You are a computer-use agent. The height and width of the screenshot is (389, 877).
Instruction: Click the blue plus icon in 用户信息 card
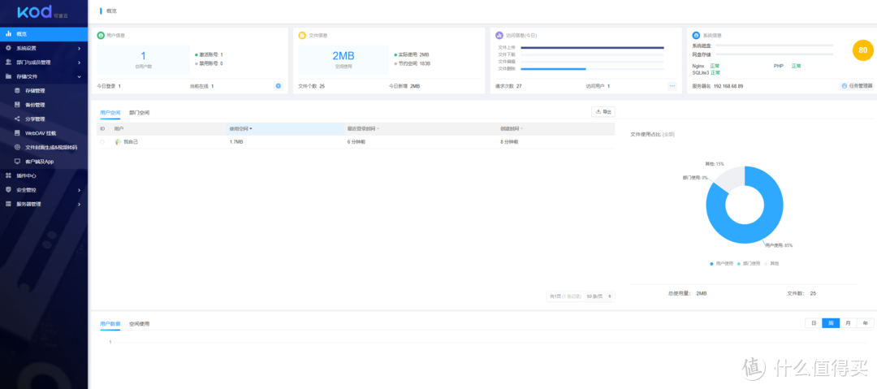(278, 85)
